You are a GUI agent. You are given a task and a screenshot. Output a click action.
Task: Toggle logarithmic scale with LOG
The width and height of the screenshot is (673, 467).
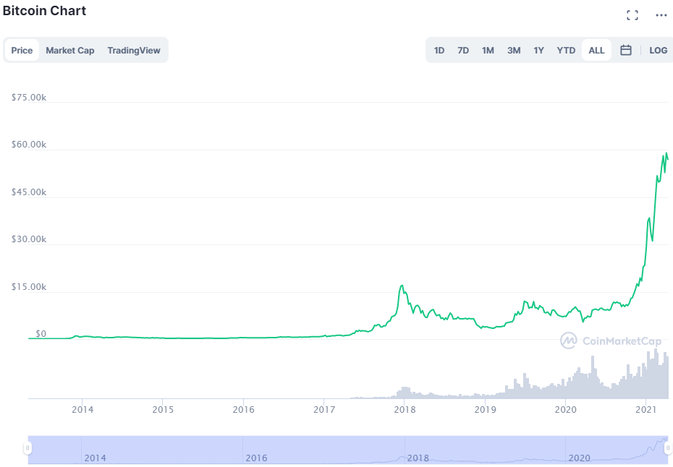pos(658,50)
